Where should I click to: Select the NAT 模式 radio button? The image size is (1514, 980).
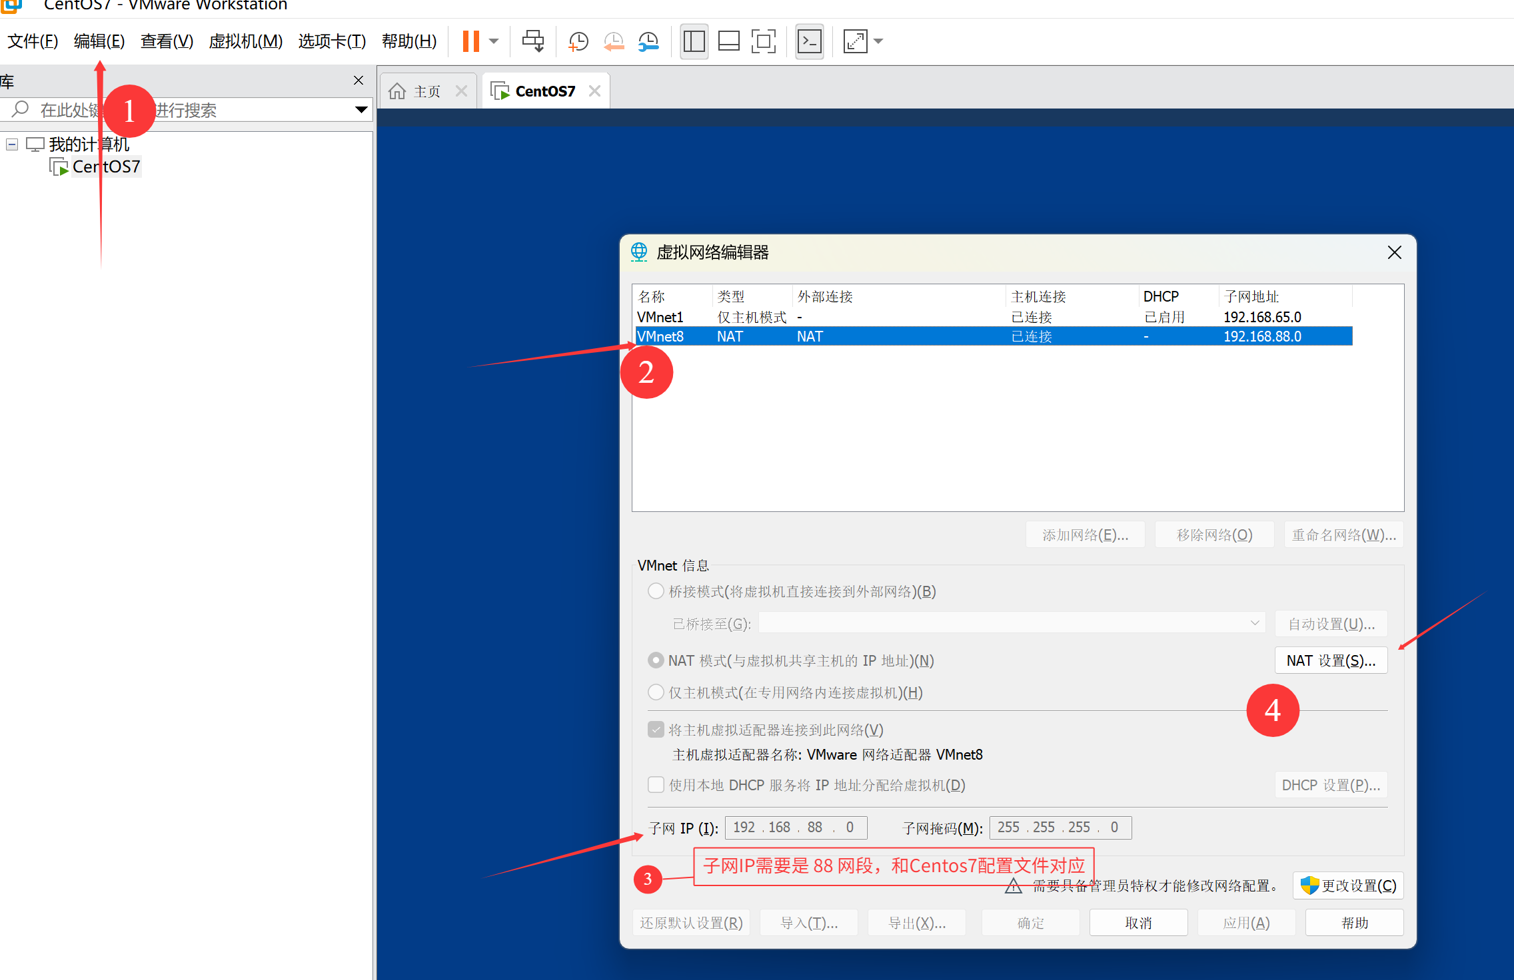pos(656,660)
